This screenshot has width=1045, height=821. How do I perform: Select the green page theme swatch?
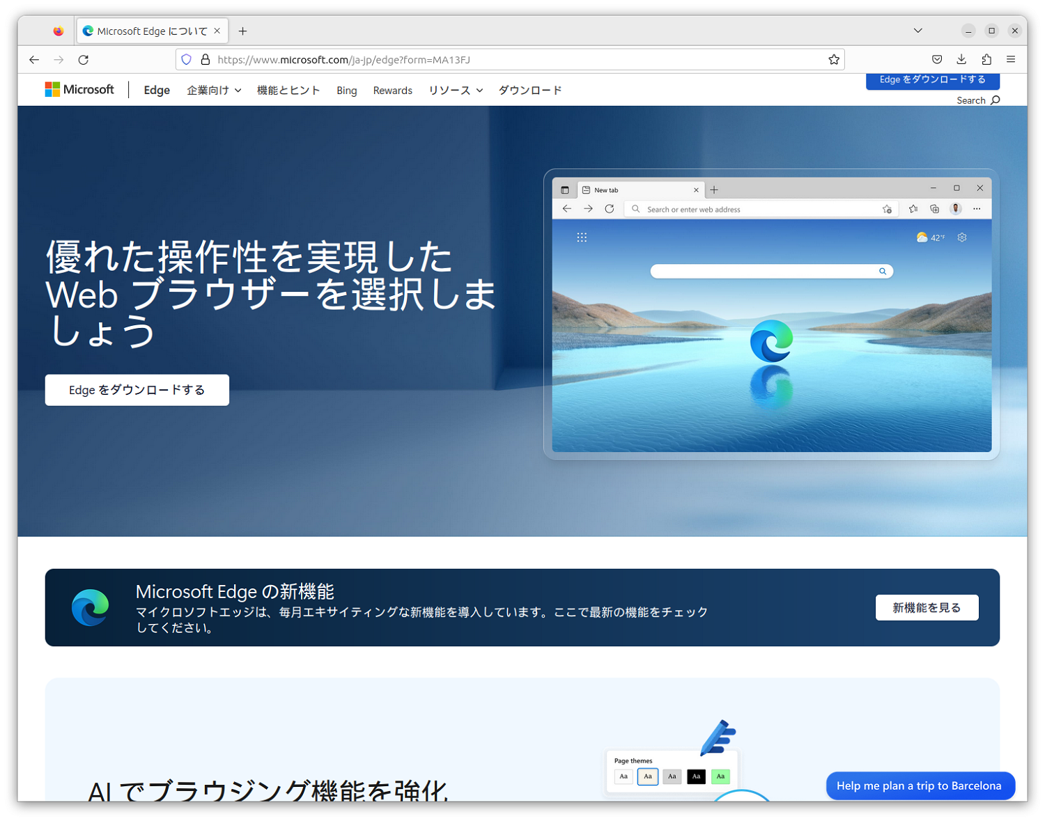720,776
